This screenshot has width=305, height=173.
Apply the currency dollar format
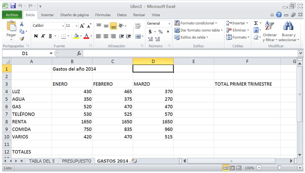[x=150, y=32]
